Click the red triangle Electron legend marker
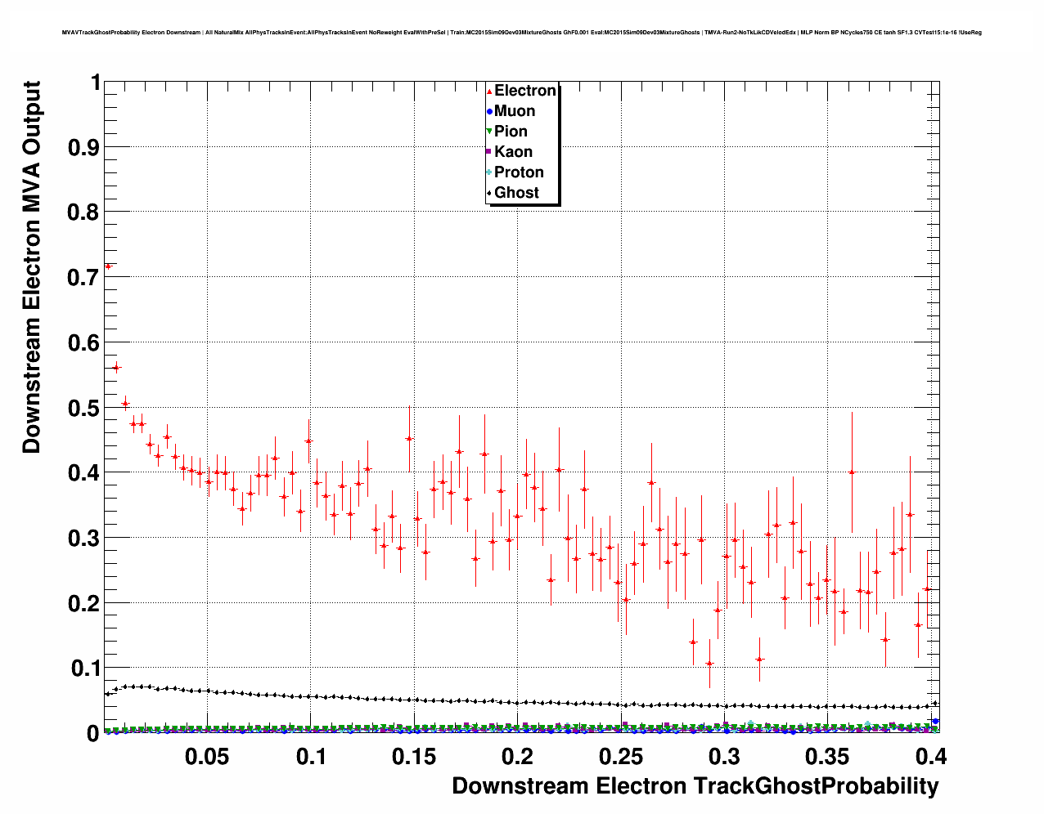Viewport: 1044px width, 814px height. point(489,92)
